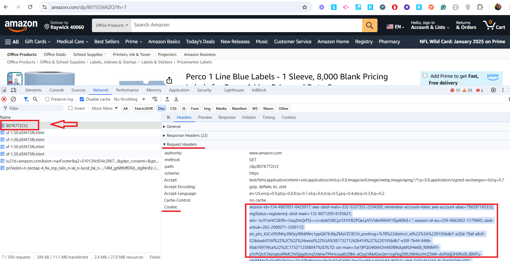The height and width of the screenshot is (261, 510).
Task: Click the browser back arrow
Action: (6, 7)
